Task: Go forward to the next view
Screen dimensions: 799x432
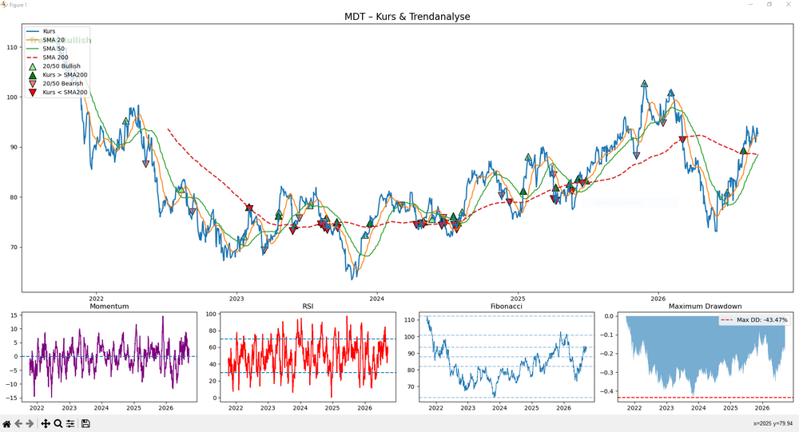Action: point(30,424)
